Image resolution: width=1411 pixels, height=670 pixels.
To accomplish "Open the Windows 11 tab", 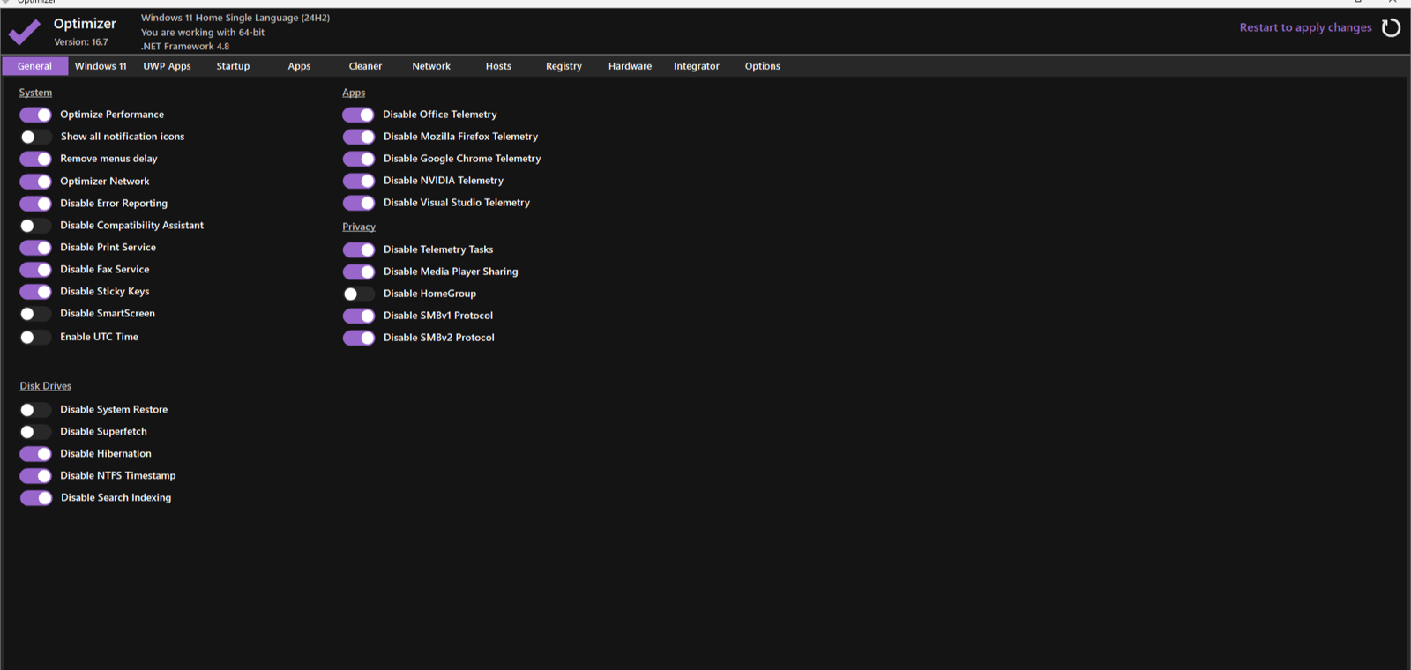I will (x=101, y=66).
